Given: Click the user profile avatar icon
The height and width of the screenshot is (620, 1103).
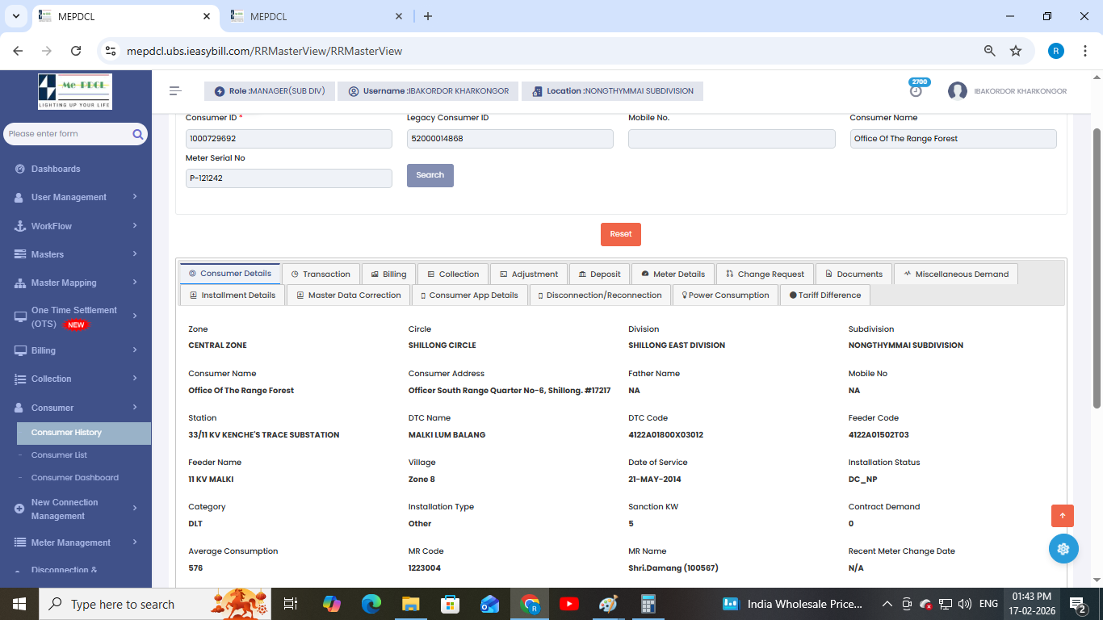Looking at the screenshot, I should click(x=958, y=91).
